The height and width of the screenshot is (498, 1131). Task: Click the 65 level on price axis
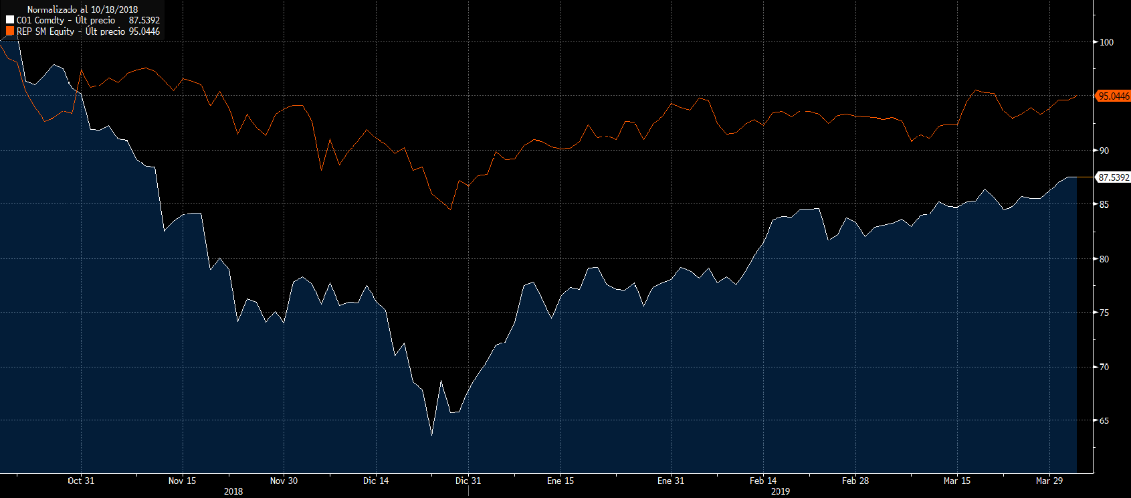click(x=1104, y=421)
